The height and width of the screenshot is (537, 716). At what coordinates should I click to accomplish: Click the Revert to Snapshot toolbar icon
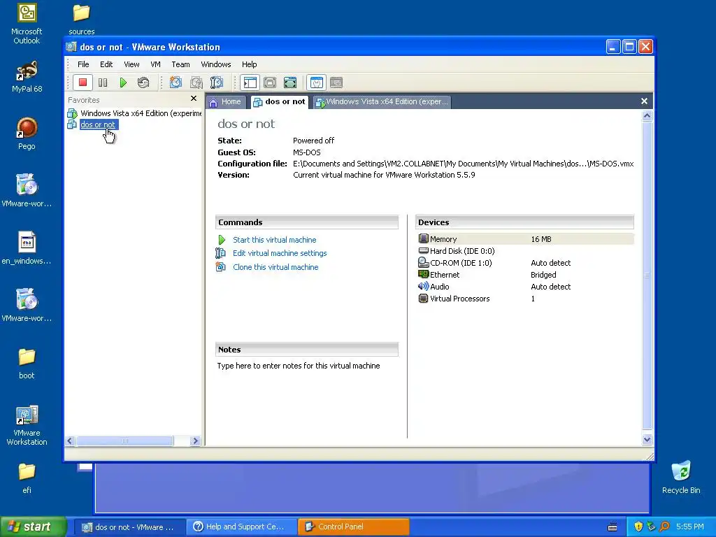tap(196, 83)
